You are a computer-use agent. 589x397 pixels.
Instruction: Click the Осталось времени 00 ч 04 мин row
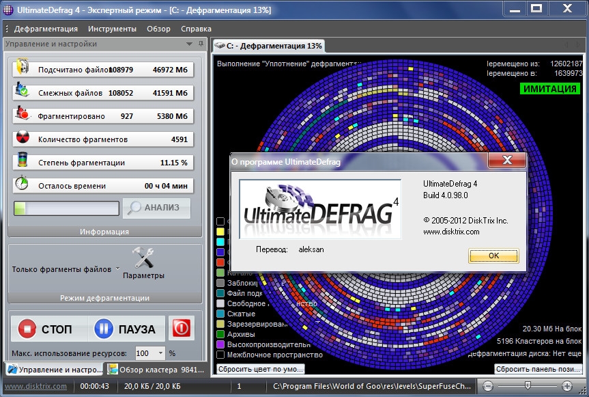(x=103, y=186)
